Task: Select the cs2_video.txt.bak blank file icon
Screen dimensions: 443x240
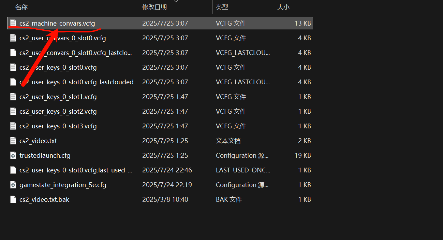Action: (x=13, y=199)
